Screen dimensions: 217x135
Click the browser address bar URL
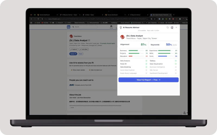point(97,19)
